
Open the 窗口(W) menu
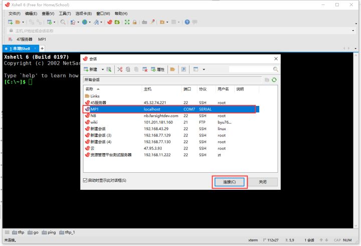click(x=103, y=14)
